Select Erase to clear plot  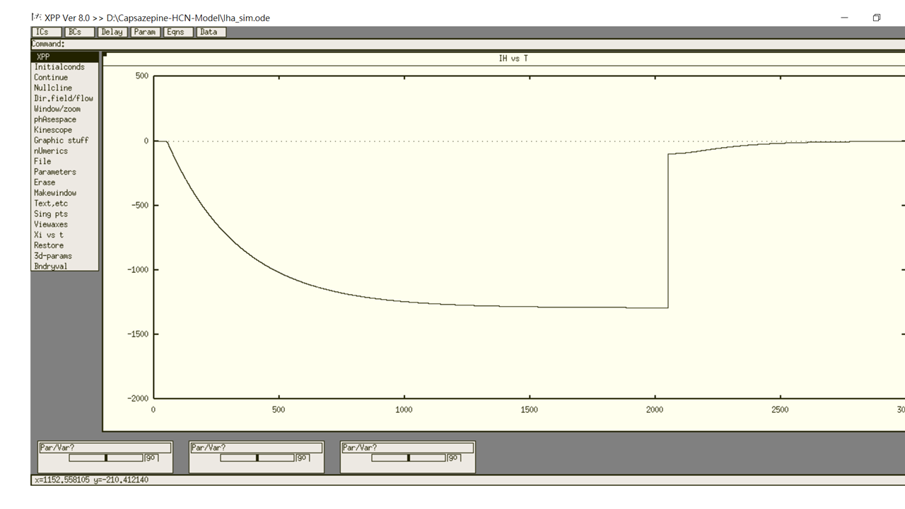(64, 182)
